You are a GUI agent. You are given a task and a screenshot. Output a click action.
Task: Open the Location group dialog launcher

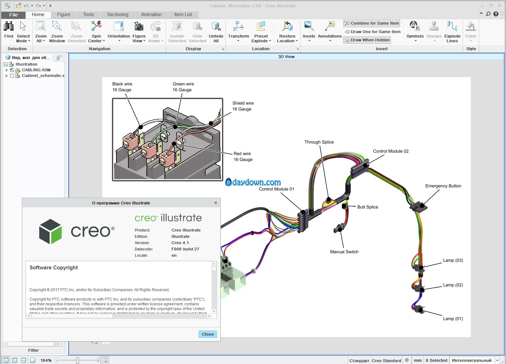click(x=297, y=49)
